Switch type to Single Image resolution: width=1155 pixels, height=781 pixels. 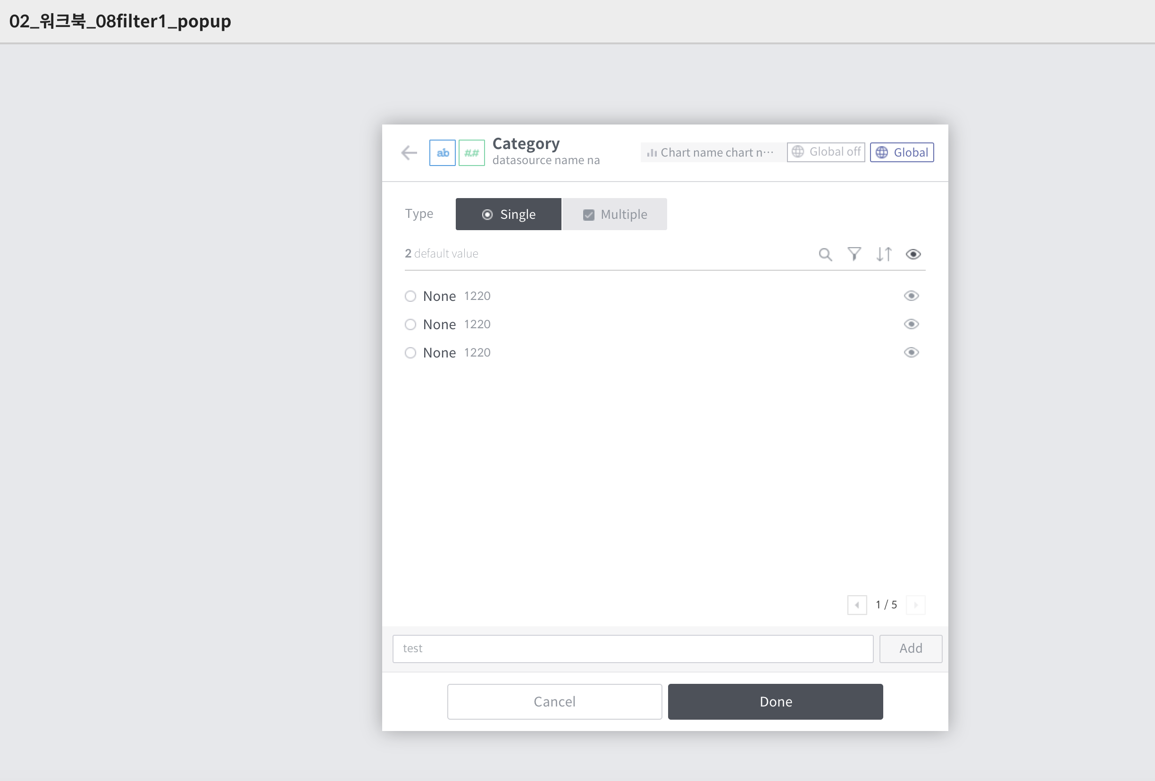509,214
